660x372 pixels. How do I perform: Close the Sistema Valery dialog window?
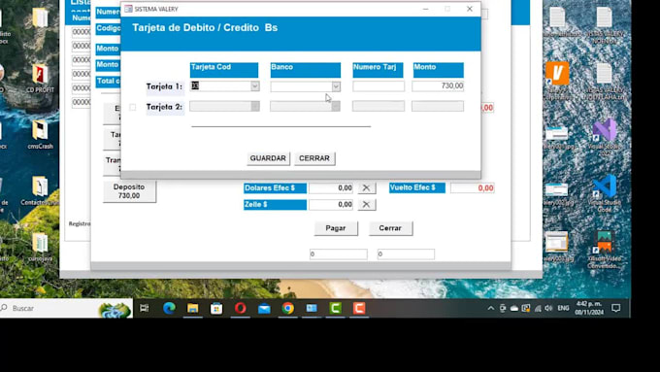[470, 9]
